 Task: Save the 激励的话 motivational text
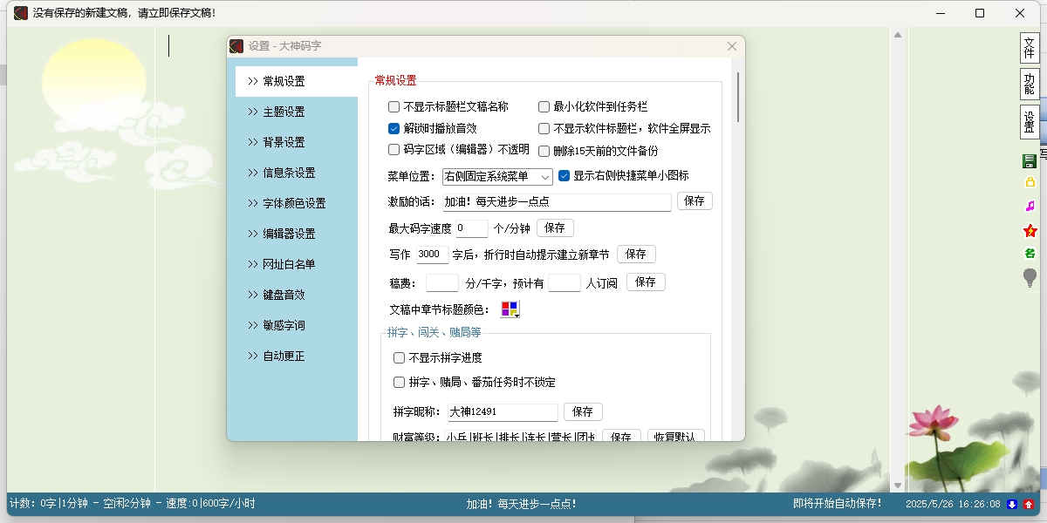click(x=695, y=201)
